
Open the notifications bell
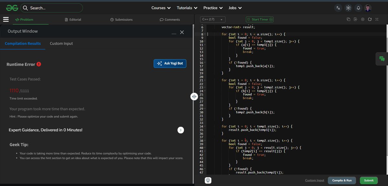[x=358, y=8]
